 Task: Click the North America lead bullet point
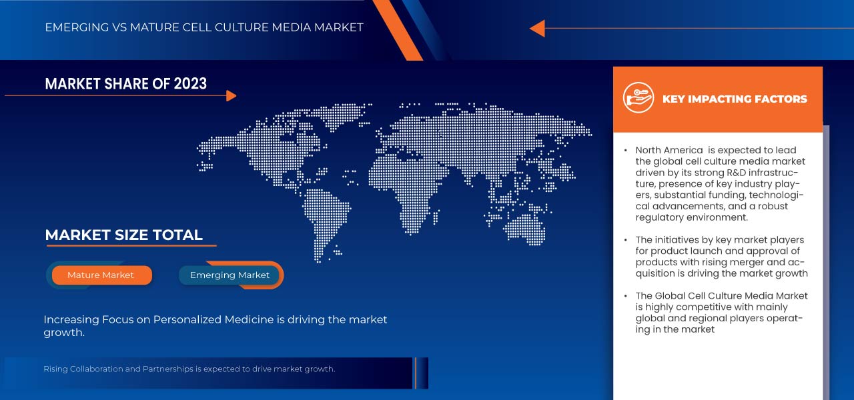[721, 183]
